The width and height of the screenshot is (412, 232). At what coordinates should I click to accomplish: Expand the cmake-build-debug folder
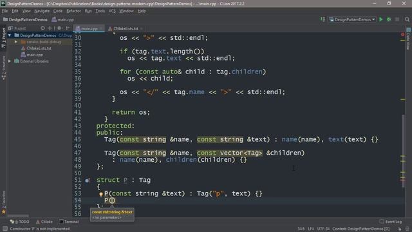coord(15,42)
